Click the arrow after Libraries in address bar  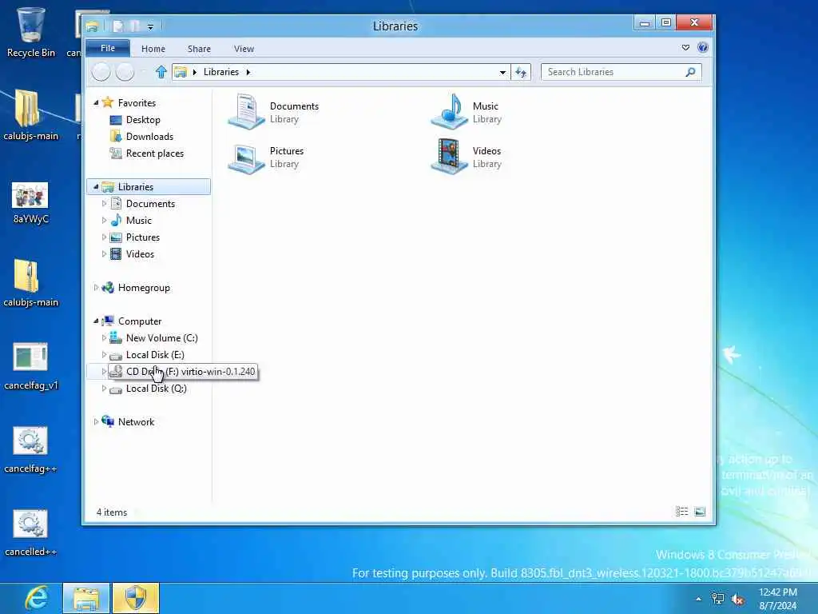pyautogui.click(x=248, y=72)
